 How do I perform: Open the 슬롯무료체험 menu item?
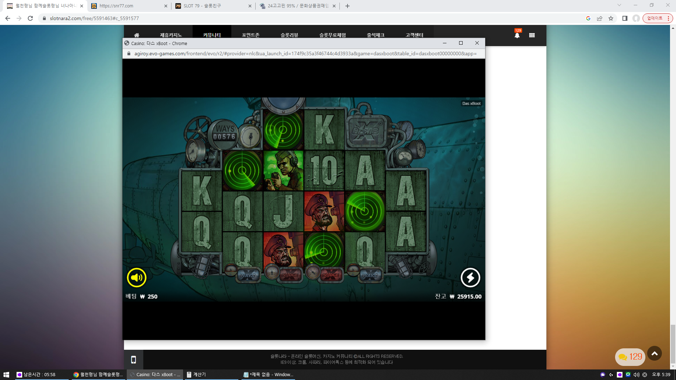coord(332,35)
